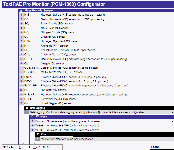The width and height of the screenshot is (174, 150).
Task: Choose code S Liquid Oxygen sensor
Action: pos(21,103)
